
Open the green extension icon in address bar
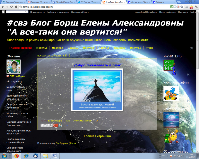click(x=172, y=7)
